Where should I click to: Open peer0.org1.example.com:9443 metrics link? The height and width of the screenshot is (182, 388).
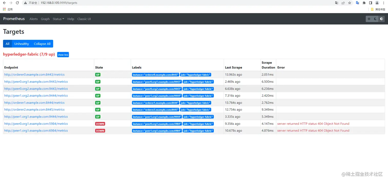pos(36,82)
